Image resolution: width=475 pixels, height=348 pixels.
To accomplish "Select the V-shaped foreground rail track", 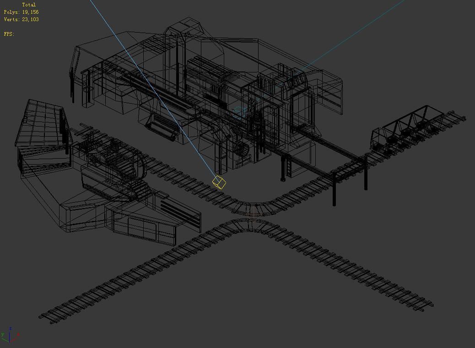I will (x=236, y=270).
